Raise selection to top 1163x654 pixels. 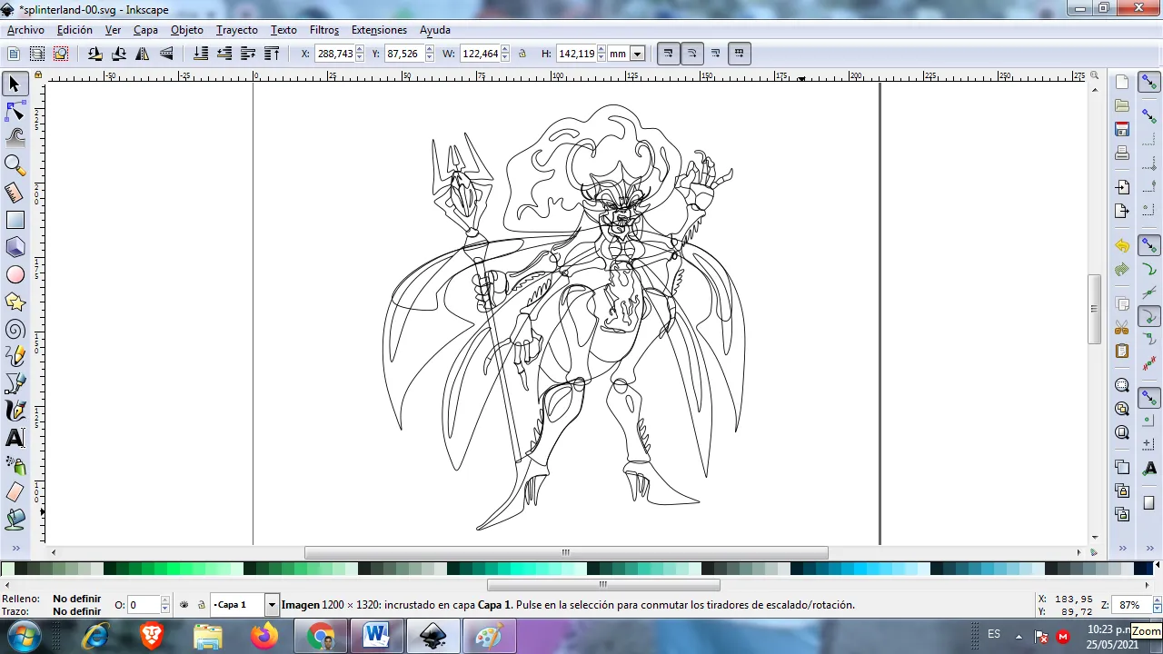[272, 54]
